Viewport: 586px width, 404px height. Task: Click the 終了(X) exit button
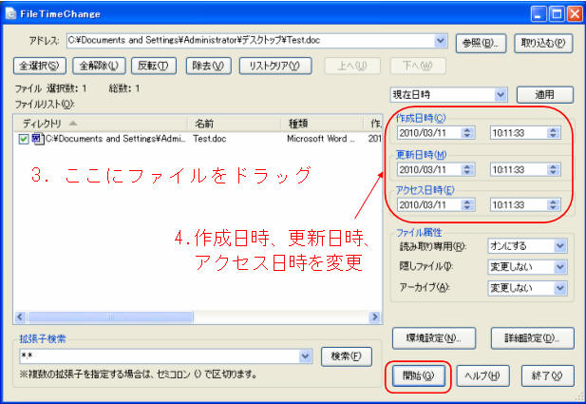[547, 375]
